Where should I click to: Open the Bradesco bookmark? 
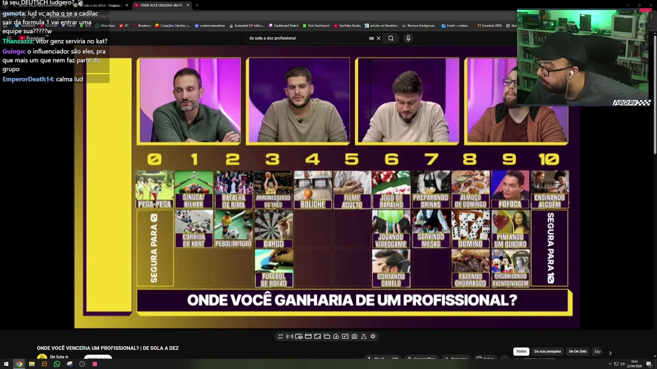point(142,26)
